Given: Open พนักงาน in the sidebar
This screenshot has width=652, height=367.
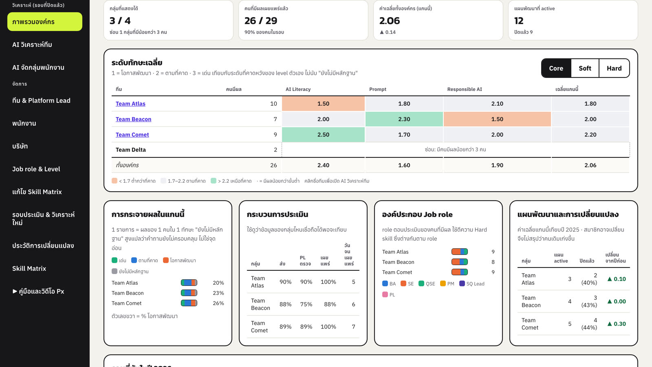Looking at the screenshot, I should point(45,123).
